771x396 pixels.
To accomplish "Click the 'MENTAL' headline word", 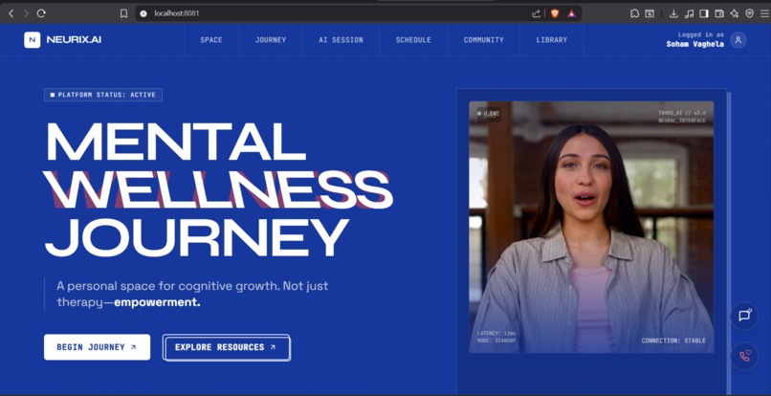I will (x=176, y=142).
